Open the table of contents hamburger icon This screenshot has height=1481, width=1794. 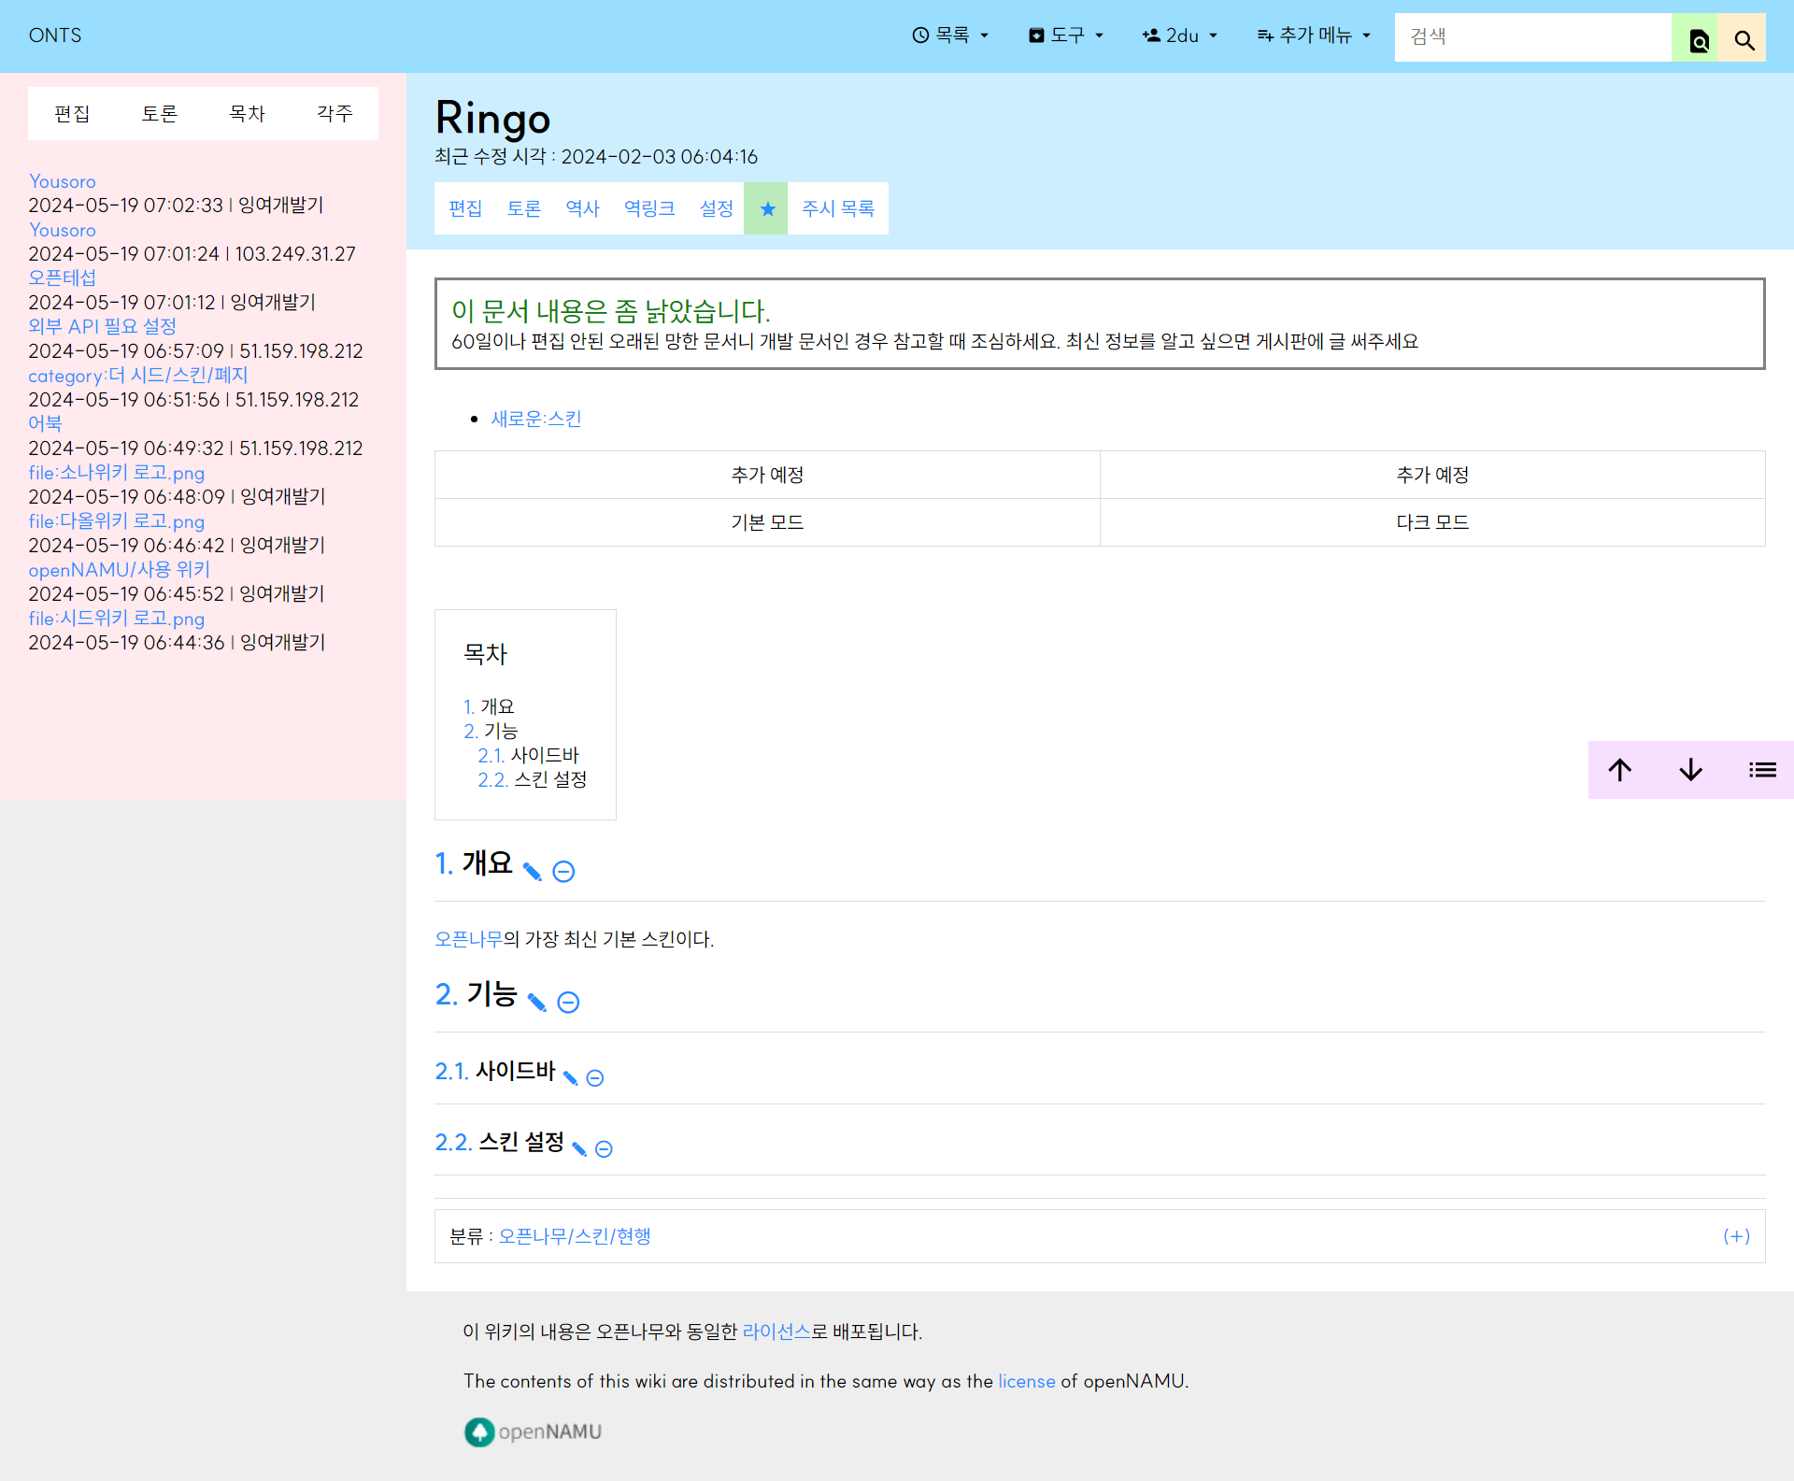tap(1763, 769)
